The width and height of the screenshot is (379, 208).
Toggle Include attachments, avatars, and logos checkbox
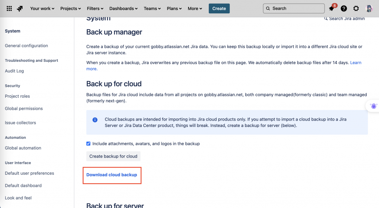pyautogui.click(x=88, y=144)
